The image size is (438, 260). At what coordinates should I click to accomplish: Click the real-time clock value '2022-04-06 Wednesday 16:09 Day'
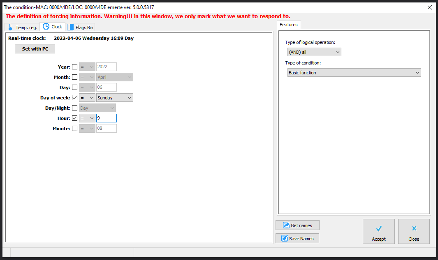[94, 38]
